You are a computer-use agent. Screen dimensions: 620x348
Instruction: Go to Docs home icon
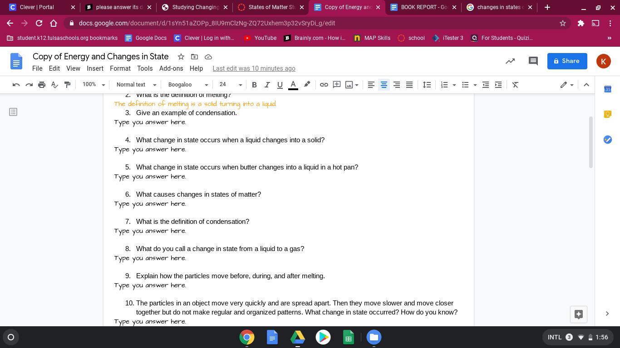[16, 61]
